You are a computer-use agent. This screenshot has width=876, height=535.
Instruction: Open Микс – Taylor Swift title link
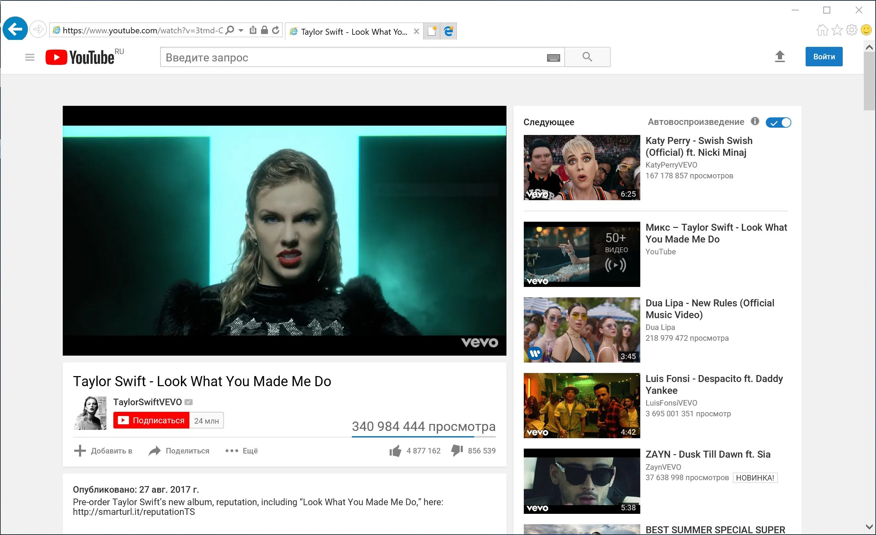click(716, 233)
